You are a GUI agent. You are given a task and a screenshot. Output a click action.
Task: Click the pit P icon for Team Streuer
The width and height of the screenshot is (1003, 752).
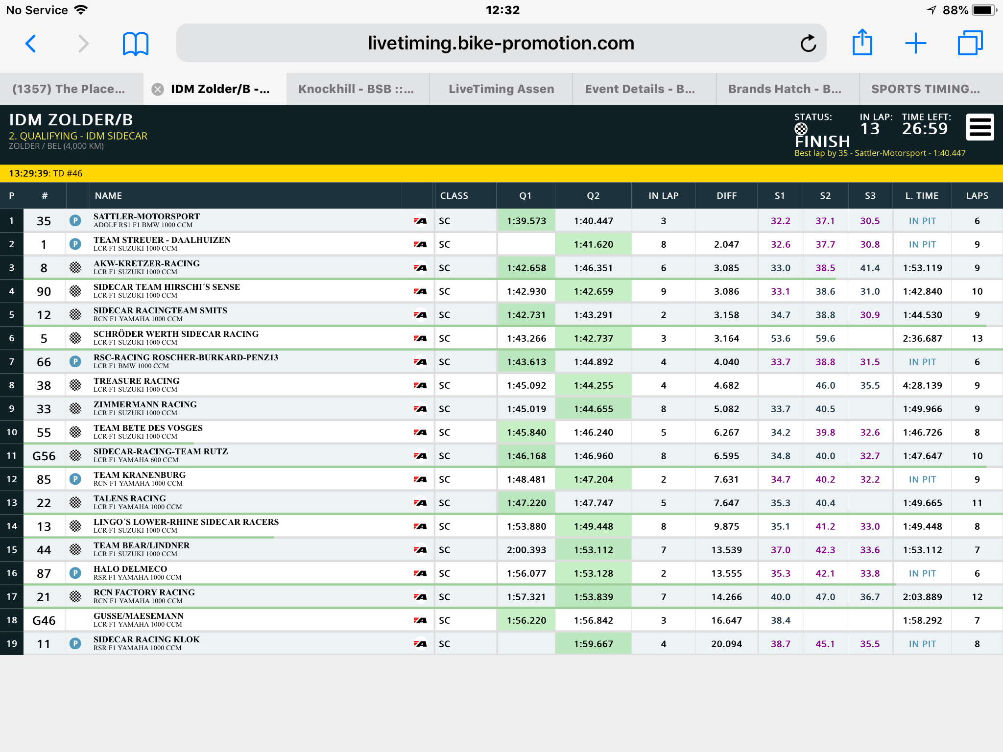tap(75, 244)
